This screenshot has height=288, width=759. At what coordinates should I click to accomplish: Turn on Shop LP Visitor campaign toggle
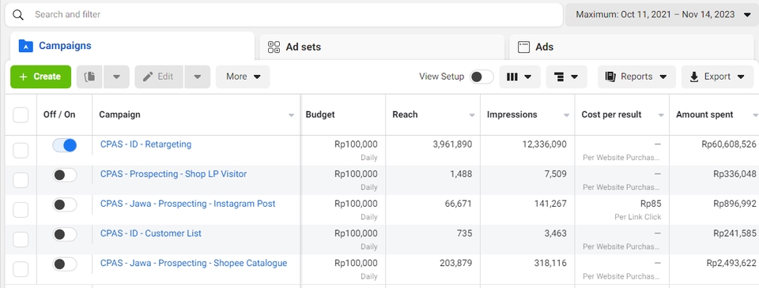click(x=64, y=175)
